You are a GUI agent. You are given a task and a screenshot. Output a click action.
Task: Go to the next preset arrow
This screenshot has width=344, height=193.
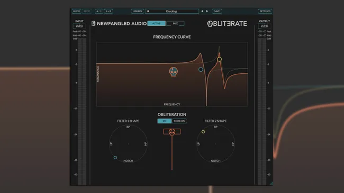coord(207,11)
